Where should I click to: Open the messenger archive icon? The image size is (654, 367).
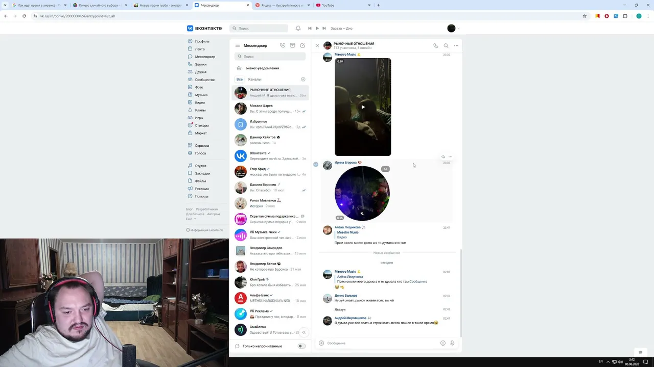click(292, 45)
